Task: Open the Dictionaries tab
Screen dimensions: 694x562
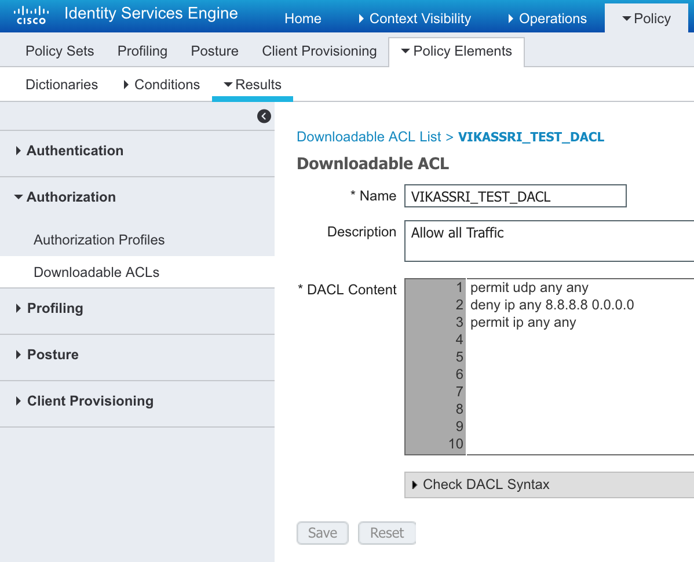Action: [61, 85]
